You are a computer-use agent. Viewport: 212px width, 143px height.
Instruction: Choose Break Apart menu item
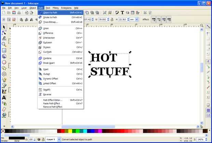point(61,63)
